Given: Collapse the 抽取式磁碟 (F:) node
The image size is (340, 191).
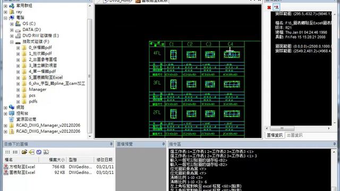Looking at the screenshot, I should (x=12, y=42).
